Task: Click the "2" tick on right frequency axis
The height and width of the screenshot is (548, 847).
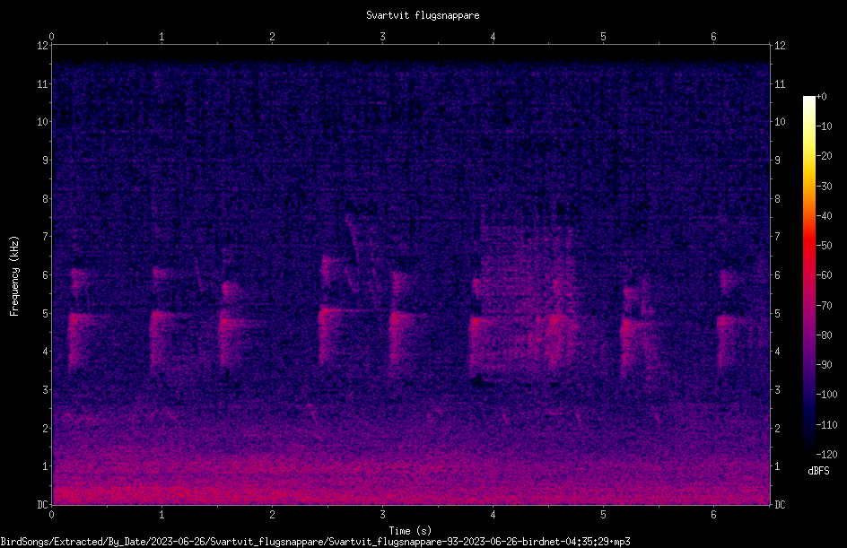Action: pyautogui.click(x=777, y=428)
